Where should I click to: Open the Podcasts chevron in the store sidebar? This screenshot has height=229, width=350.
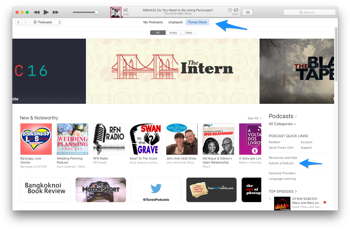(296, 116)
